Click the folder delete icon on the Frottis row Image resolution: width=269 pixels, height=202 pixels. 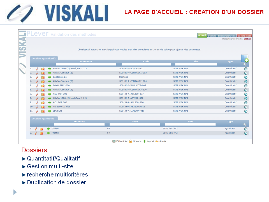click(x=41, y=133)
